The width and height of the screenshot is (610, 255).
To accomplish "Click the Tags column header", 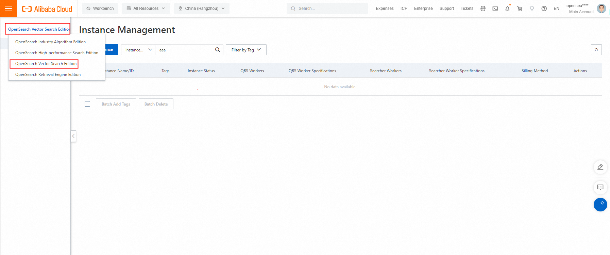I will 166,71.
